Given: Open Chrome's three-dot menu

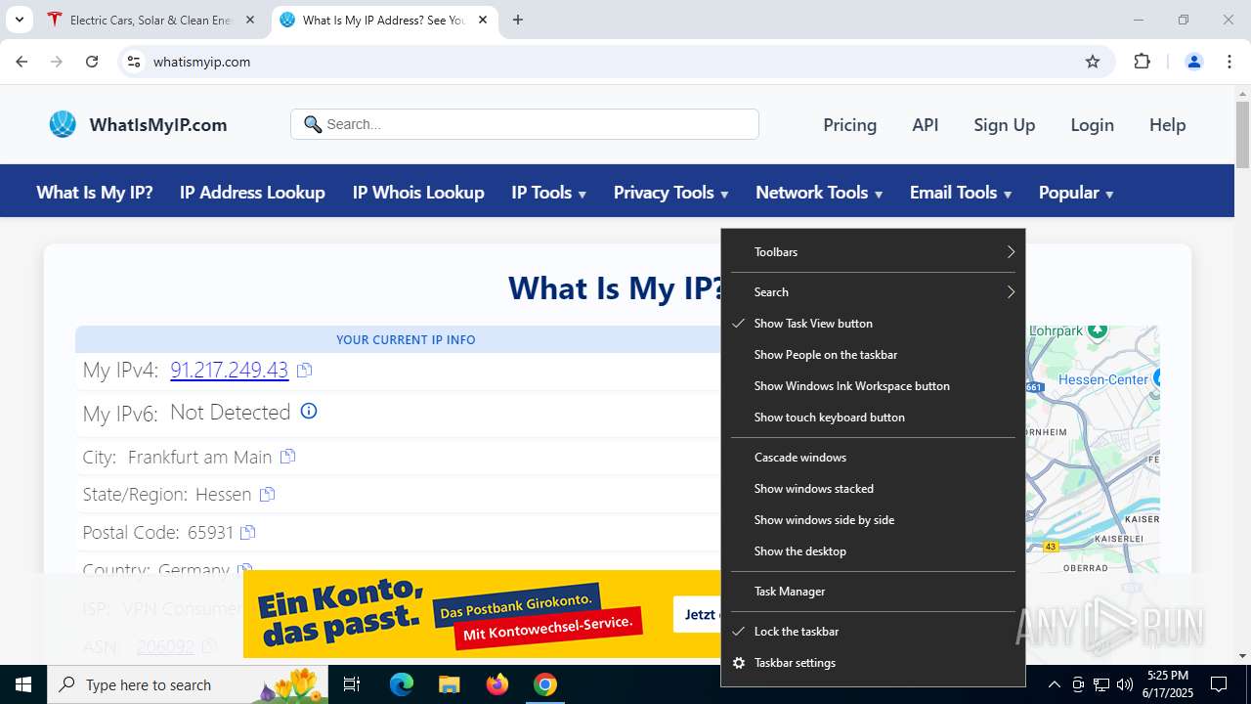Looking at the screenshot, I should click(1229, 62).
